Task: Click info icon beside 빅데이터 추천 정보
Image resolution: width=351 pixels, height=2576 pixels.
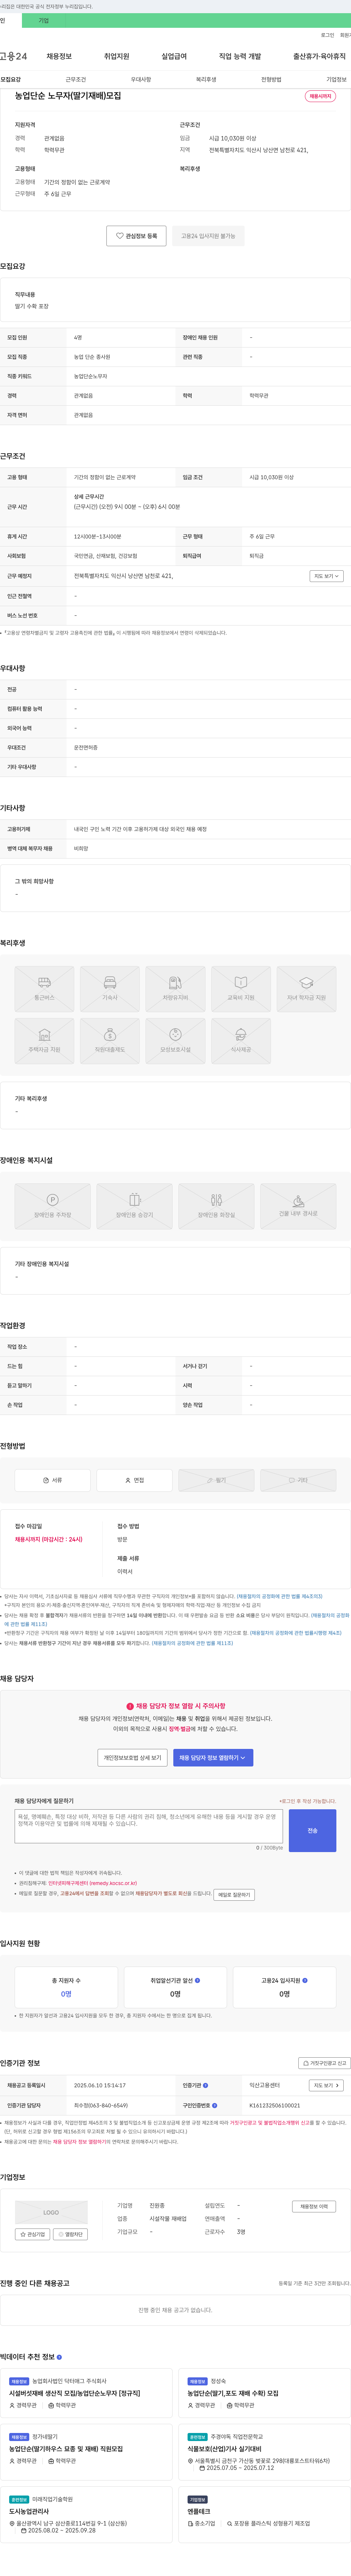Action: [59, 2357]
